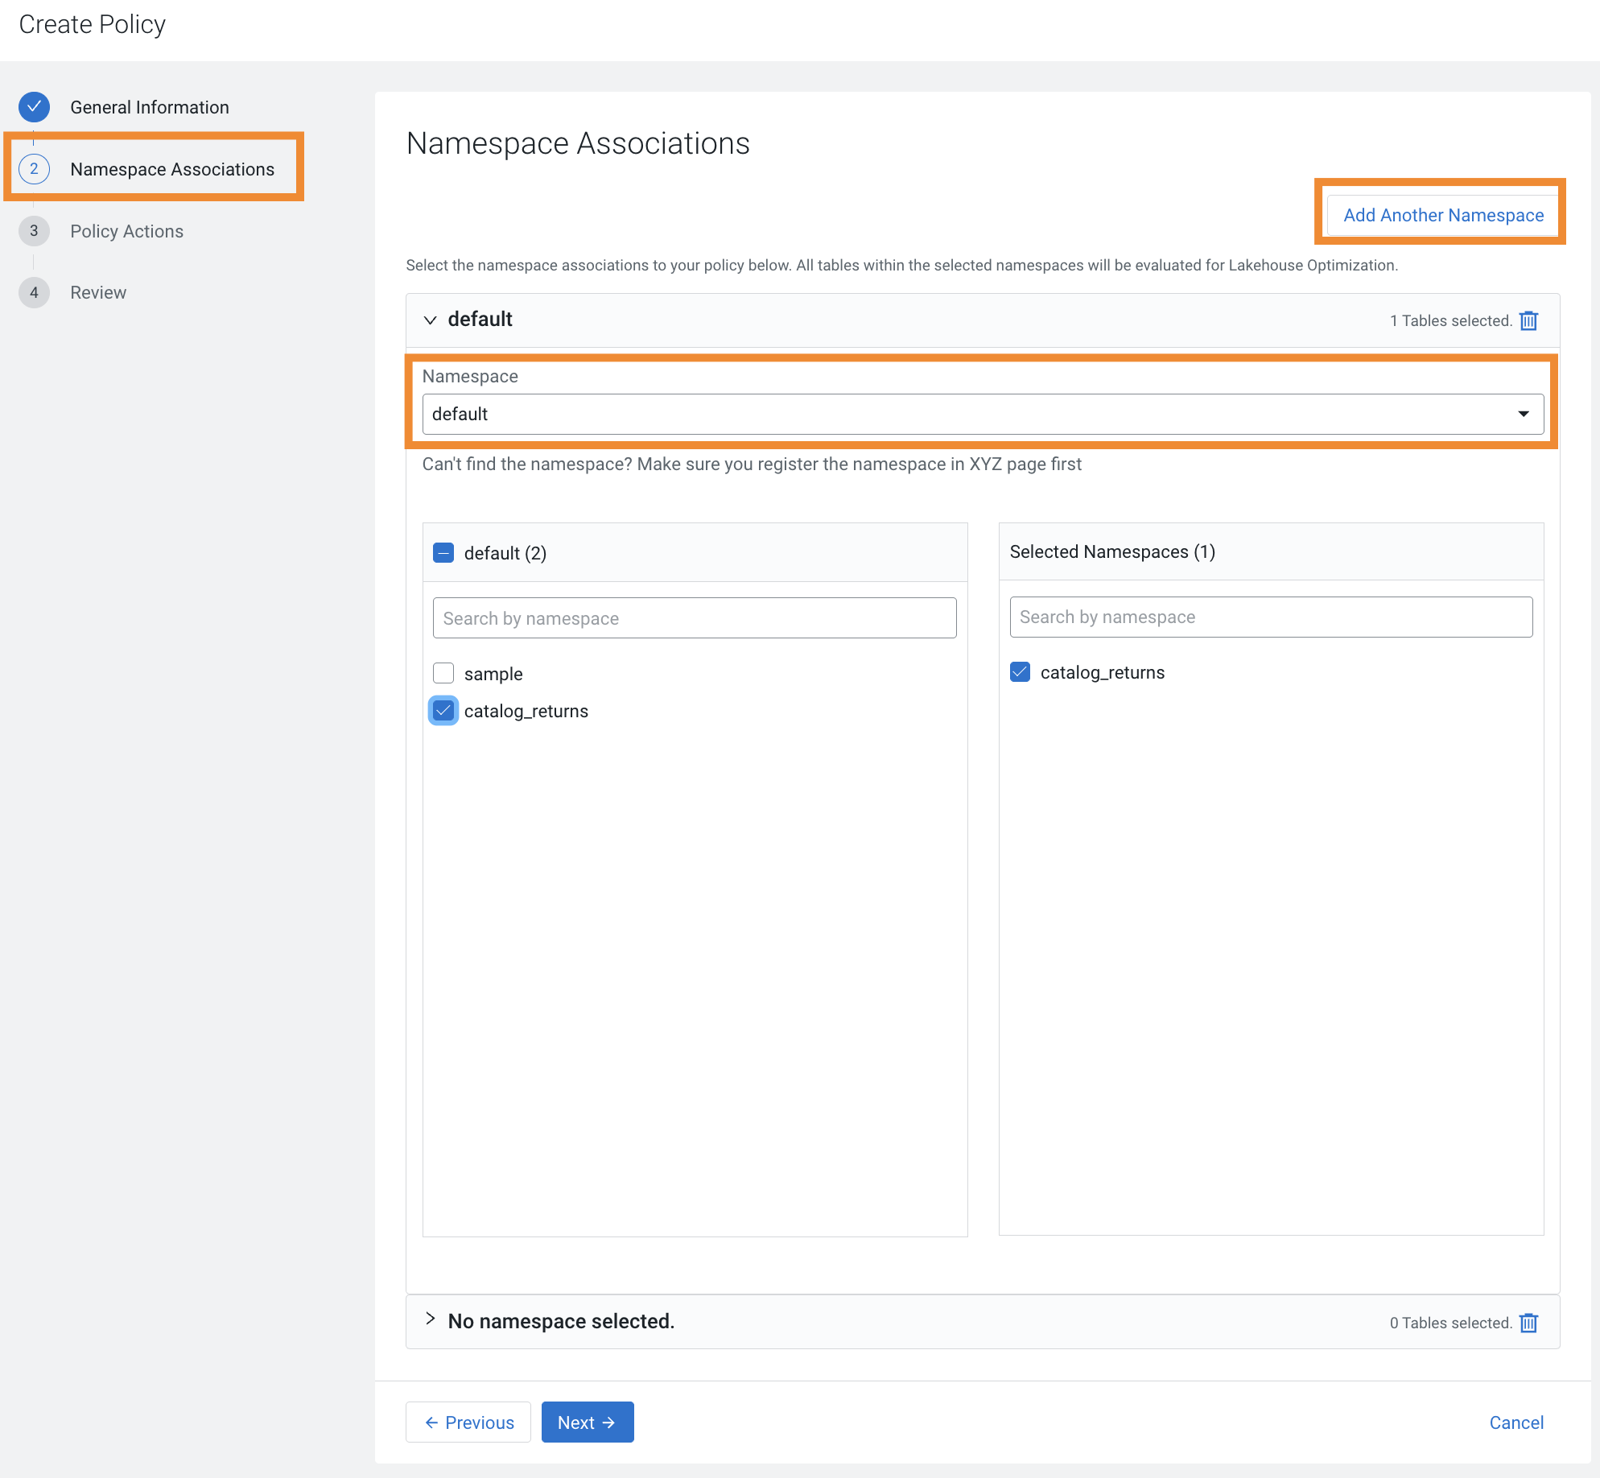Screen dimensions: 1600x1478
Task: Click the back arrow icon in Previous button
Action: (432, 1422)
